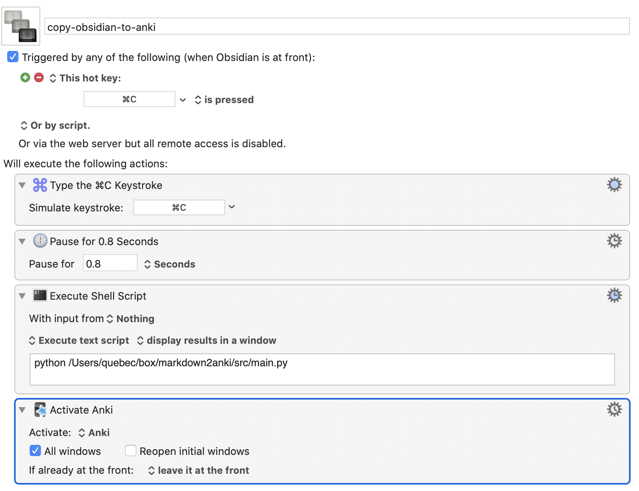Image resolution: width=639 pixels, height=491 pixels.
Task: Click the clock icon of Pause action
Action: click(x=40, y=241)
